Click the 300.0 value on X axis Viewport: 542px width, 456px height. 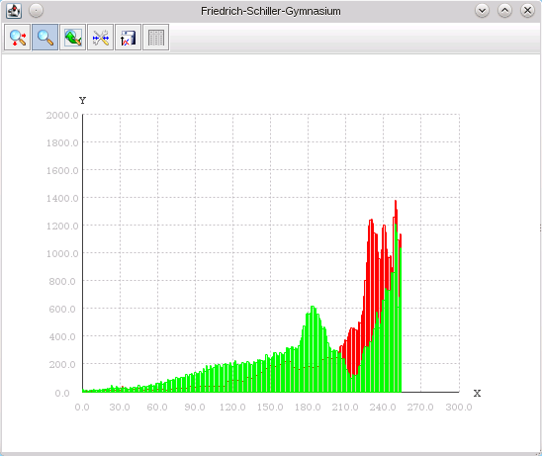click(x=459, y=407)
